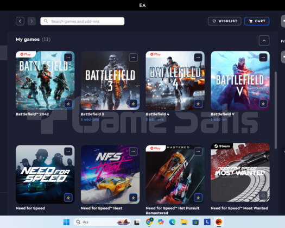Download Need for Speed Hot Pursuit Remastered
Screen dimensions: 285x228
pos(198,198)
